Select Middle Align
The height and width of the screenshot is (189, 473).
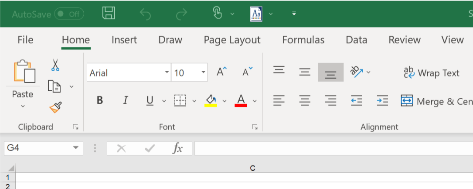pyautogui.click(x=305, y=72)
